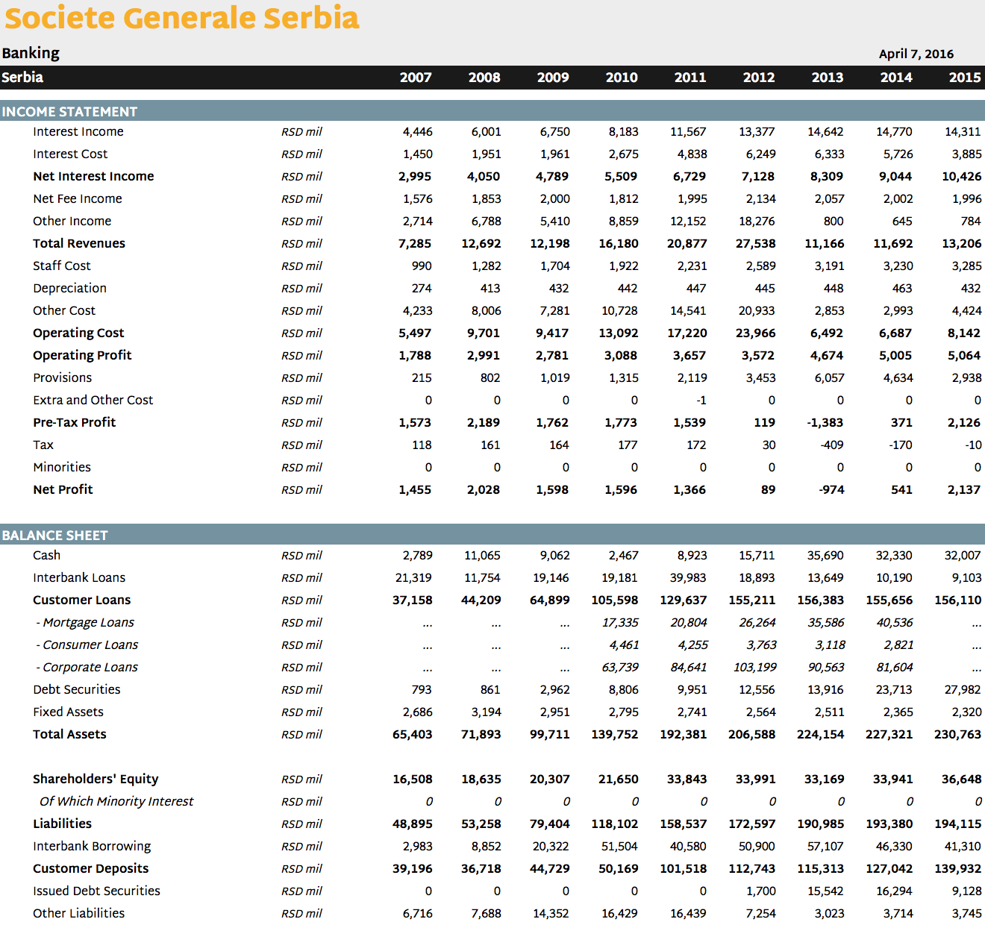Image resolution: width=985 pixels, height=925 pixels.
Task: Click Pre-Tax Profit 2013 value -1,383
Action: pyautogui.click(x=825, y=423)
